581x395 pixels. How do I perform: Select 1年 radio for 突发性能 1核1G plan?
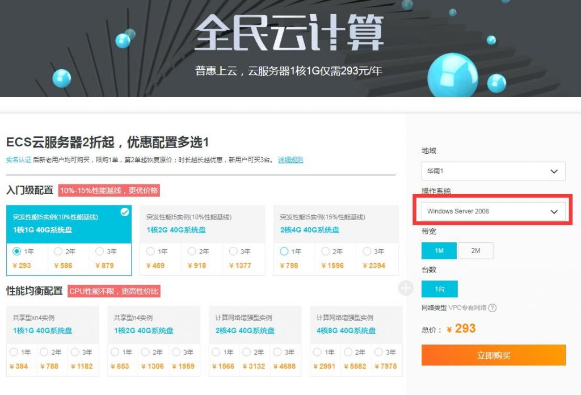pos(17,251)
